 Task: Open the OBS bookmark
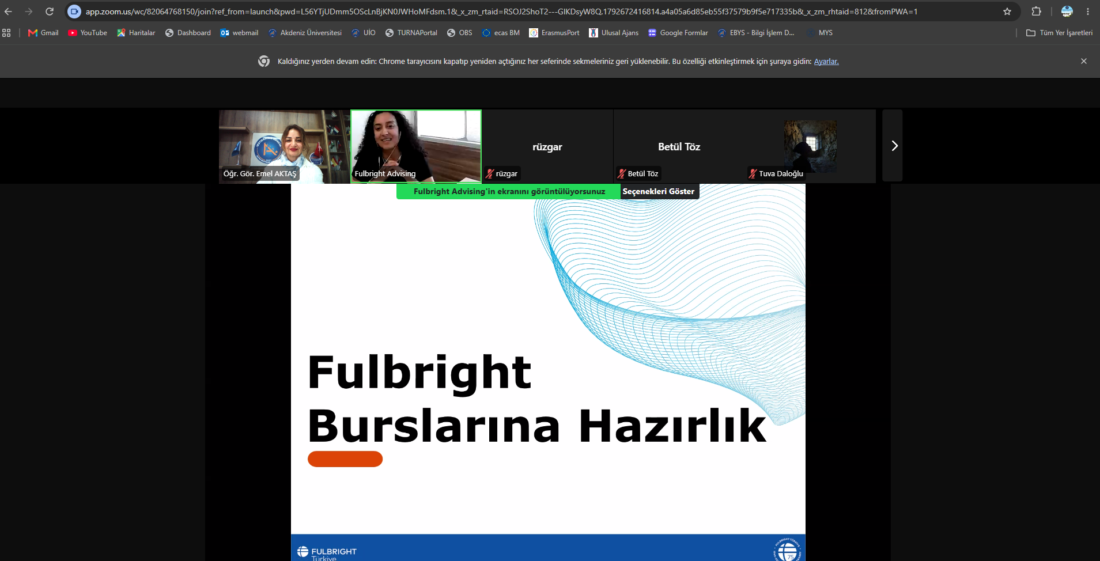[x=460, y=33]
